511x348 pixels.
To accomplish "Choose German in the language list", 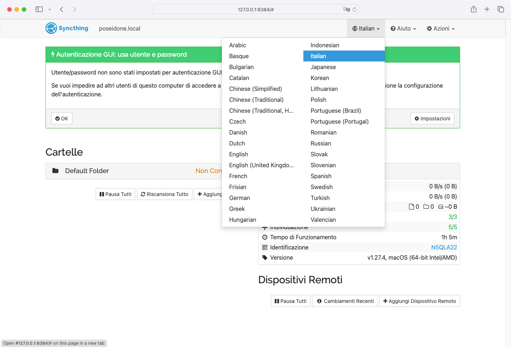I will 239,198.
